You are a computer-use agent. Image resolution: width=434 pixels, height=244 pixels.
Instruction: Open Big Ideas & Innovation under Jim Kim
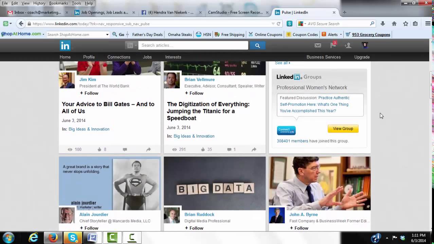89,129
